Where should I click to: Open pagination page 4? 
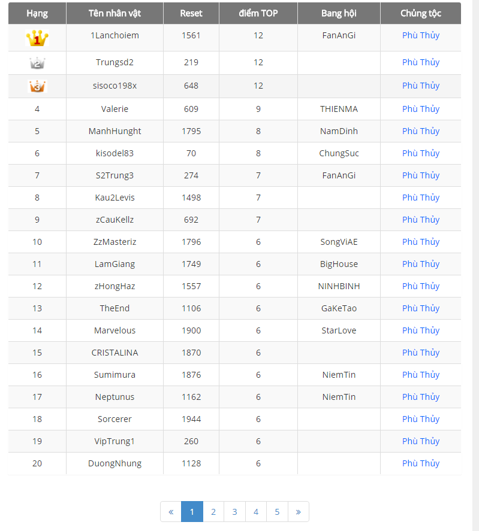click(256, 512)
